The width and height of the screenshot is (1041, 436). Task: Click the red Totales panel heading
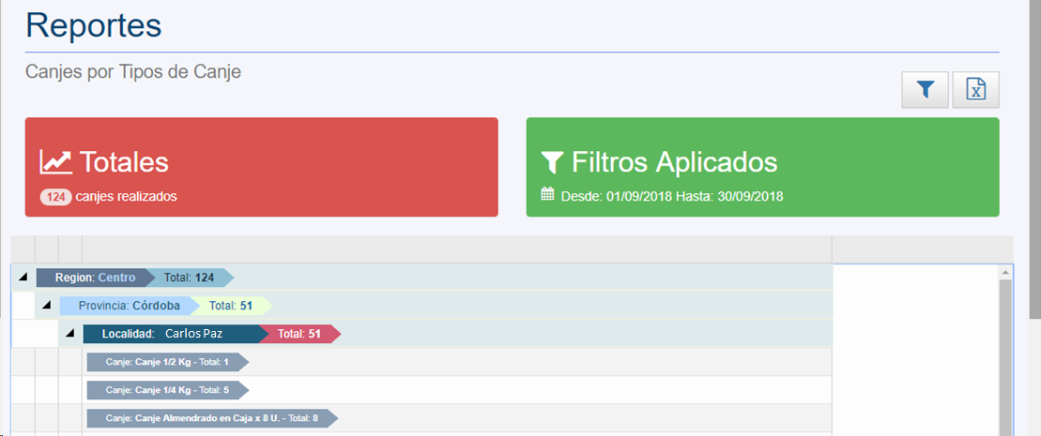click(124, 162)
